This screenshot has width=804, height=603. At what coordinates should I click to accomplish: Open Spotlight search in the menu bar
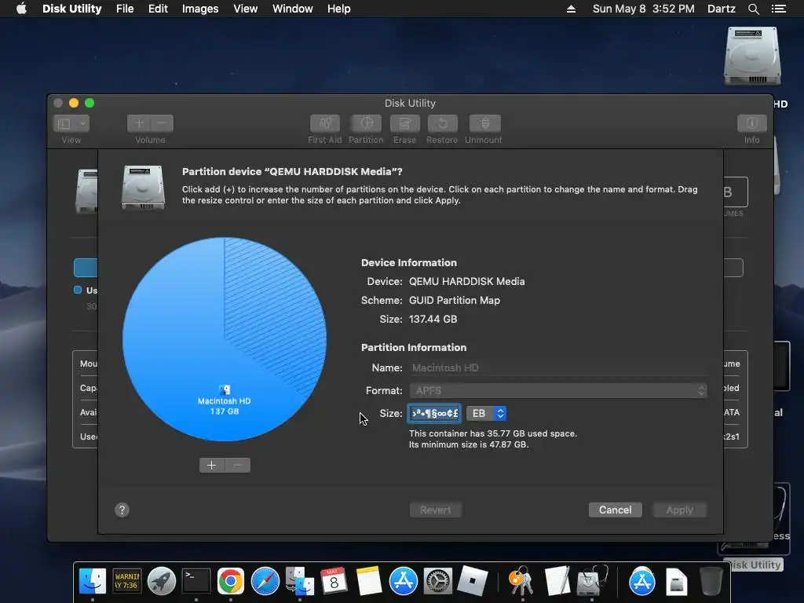click(753, 9)
